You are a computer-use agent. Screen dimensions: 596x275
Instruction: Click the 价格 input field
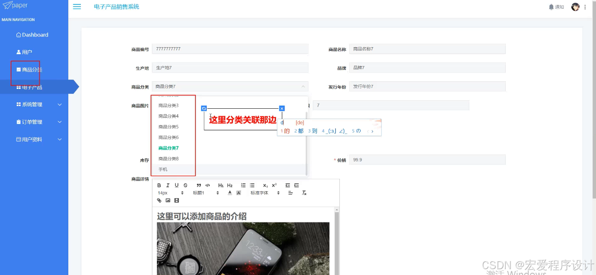pos(427,160)
